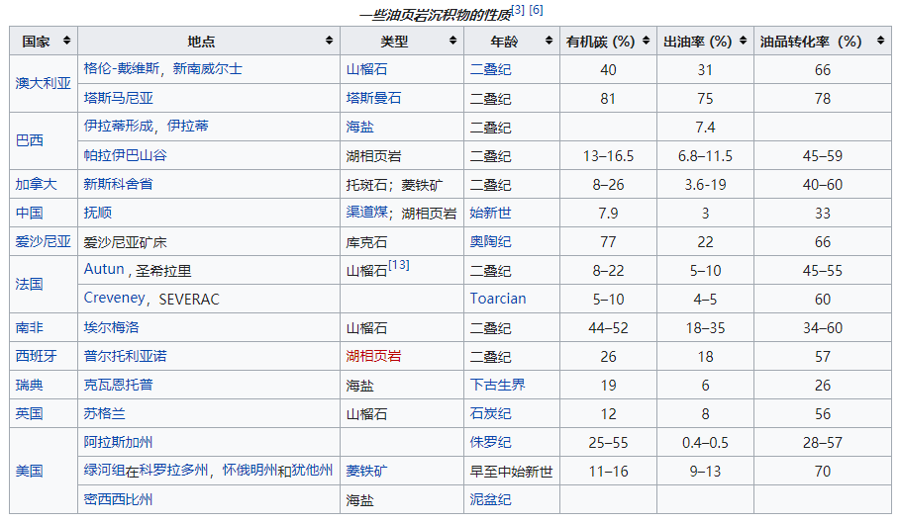Sort by 有机碳 (%) column arrows
The image size is (900, 523).
click(x=646, y=41)
